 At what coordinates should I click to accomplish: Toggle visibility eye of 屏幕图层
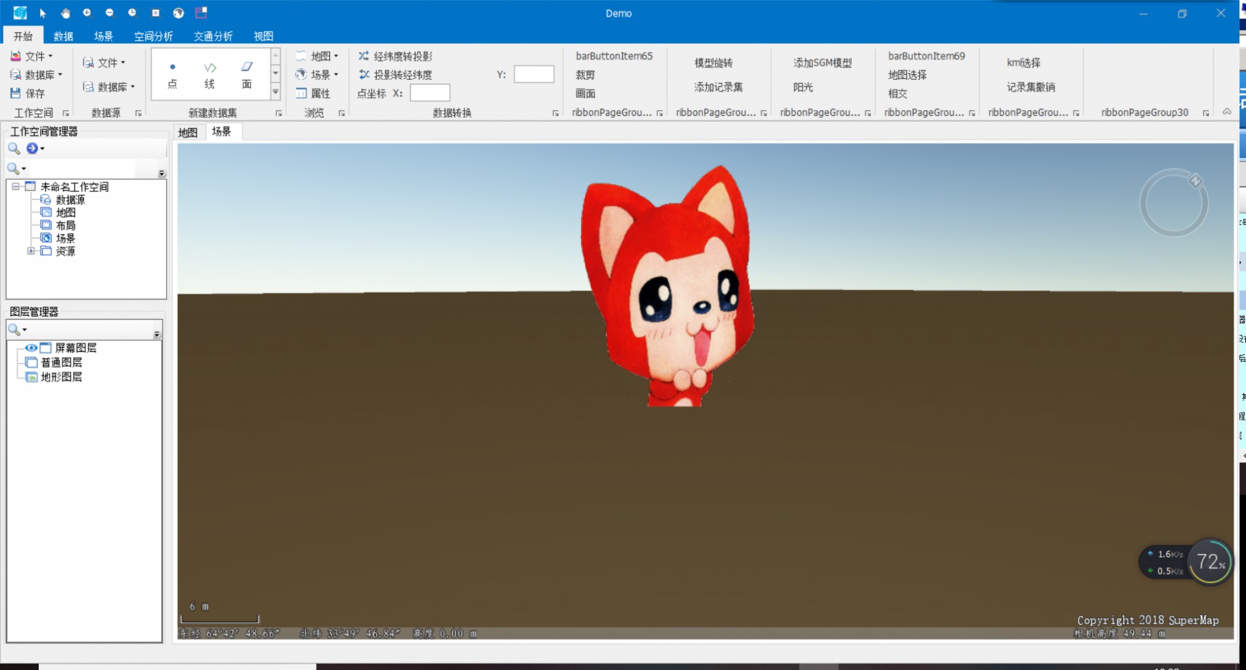pyautogui.click(x=31, y=348)
